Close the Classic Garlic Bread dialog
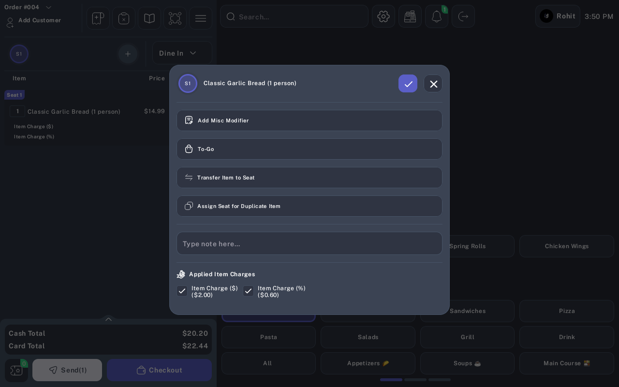619x387 pixels. (433, 84)
